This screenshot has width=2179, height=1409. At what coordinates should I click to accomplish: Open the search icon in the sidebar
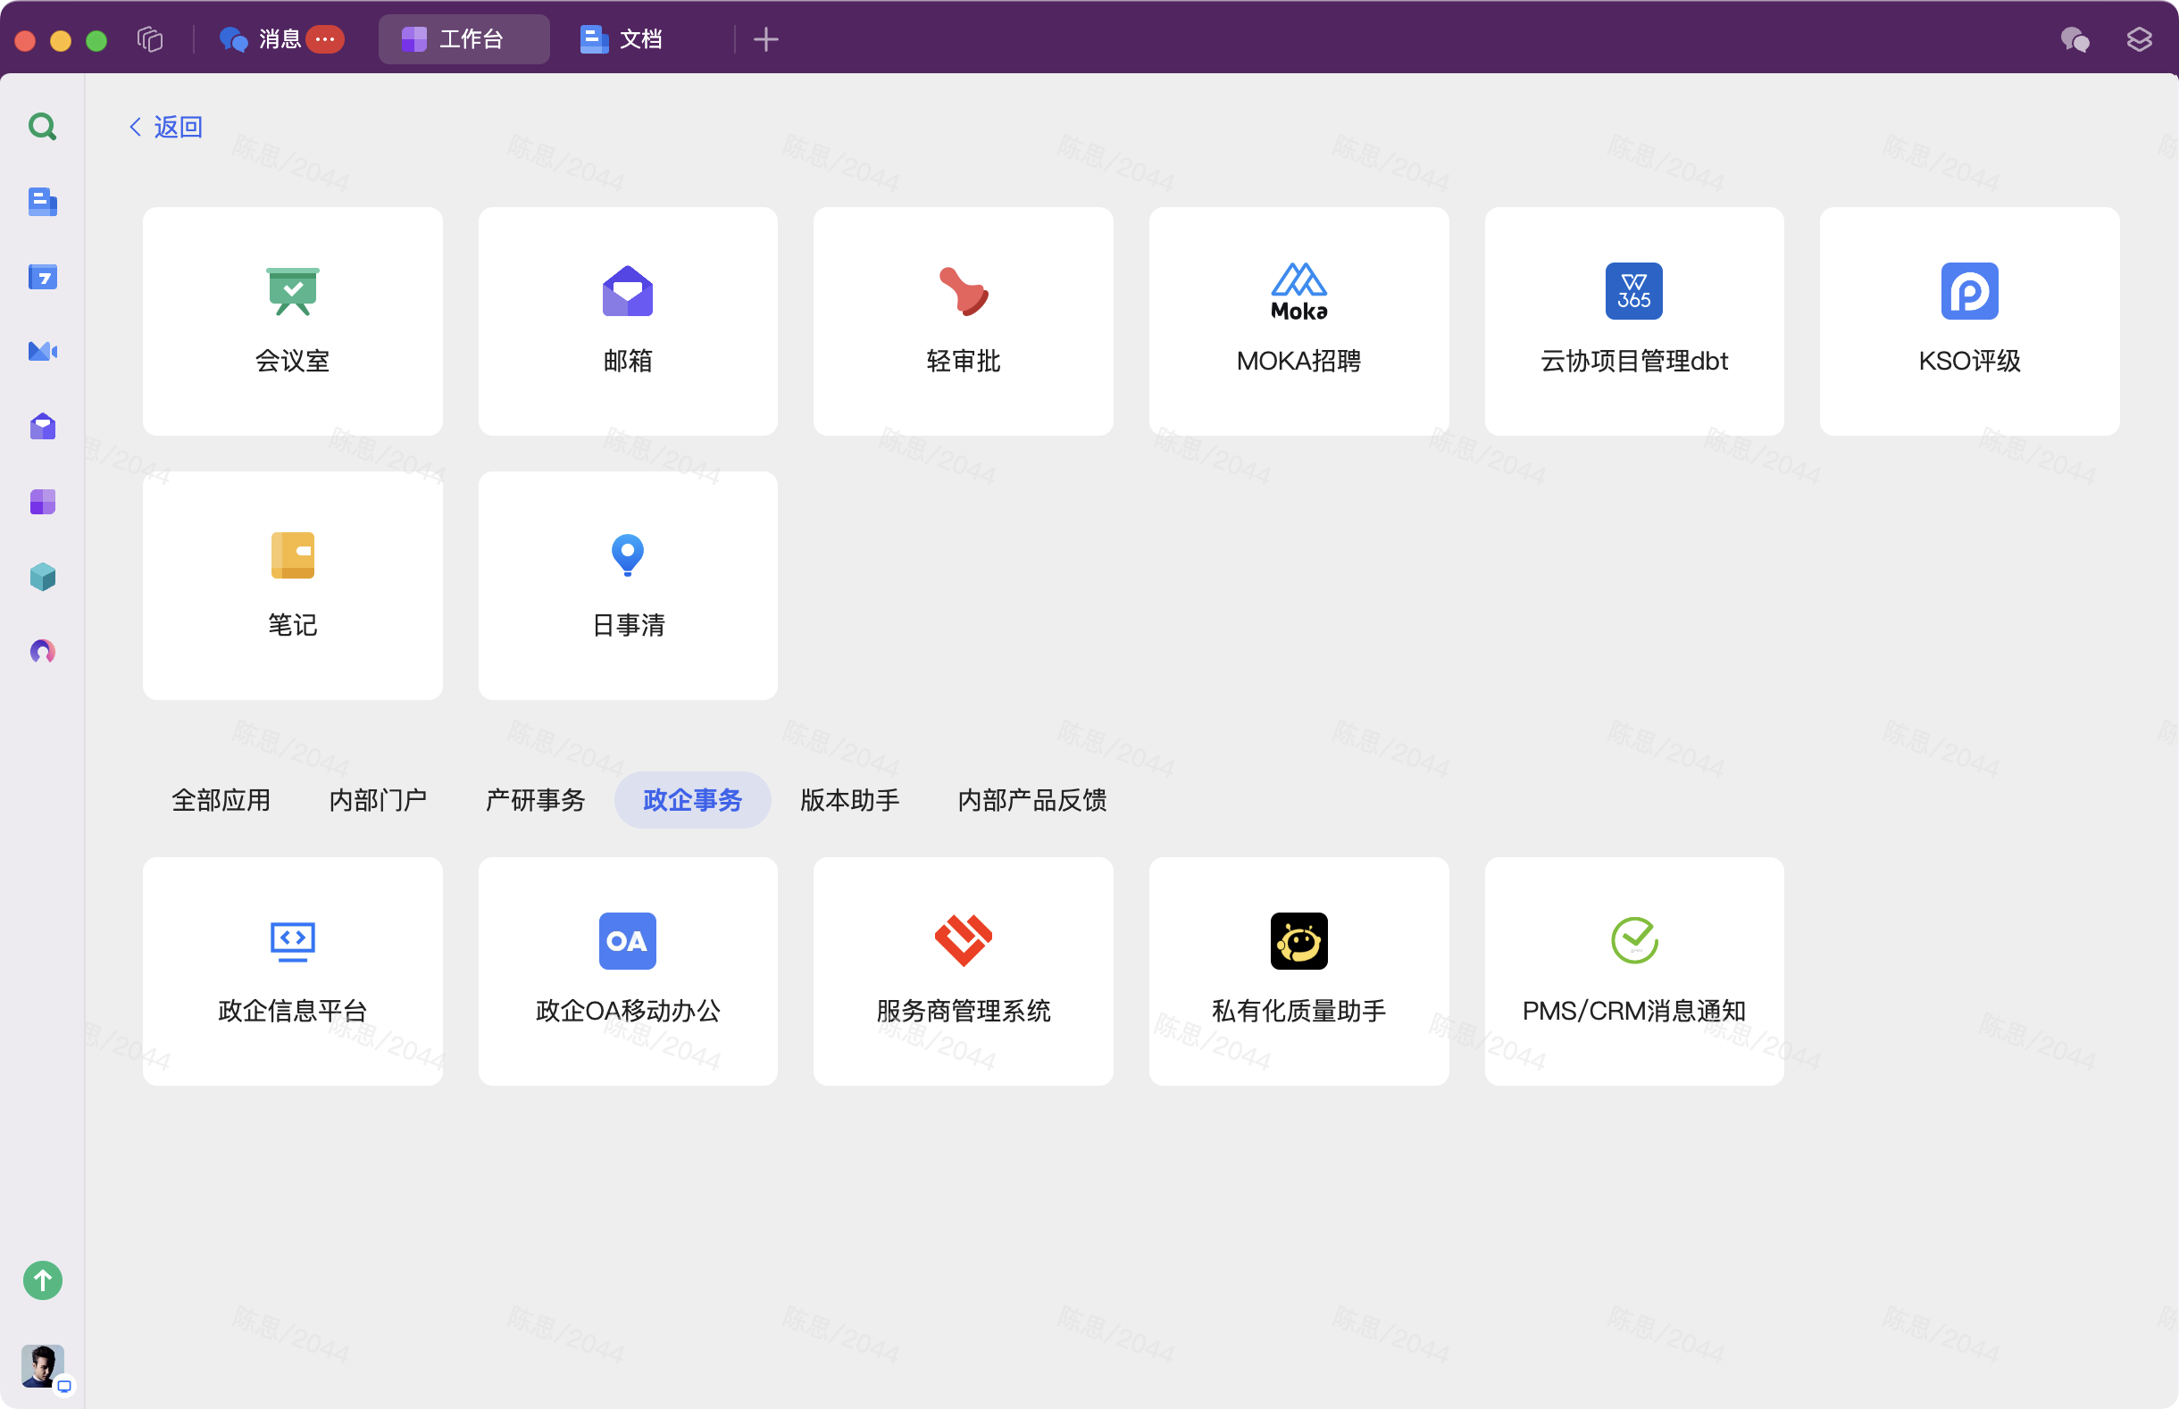coord(42,126)
